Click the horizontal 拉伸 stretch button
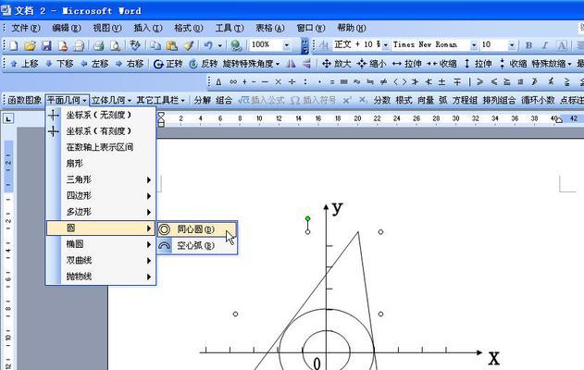 coord(406,64)
